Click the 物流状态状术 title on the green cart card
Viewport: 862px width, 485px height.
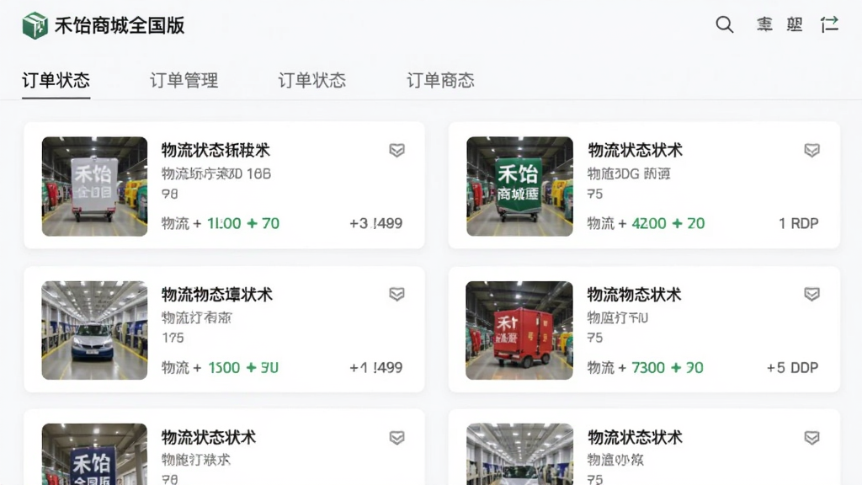tap(635, 150)
